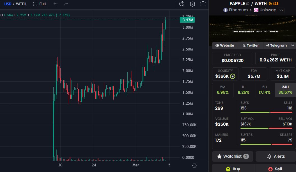Image resolution: width=296 pixels, height=172 pixels.
Task: Click the BUYERS 115 value
Action: click(x=243, y=140)
